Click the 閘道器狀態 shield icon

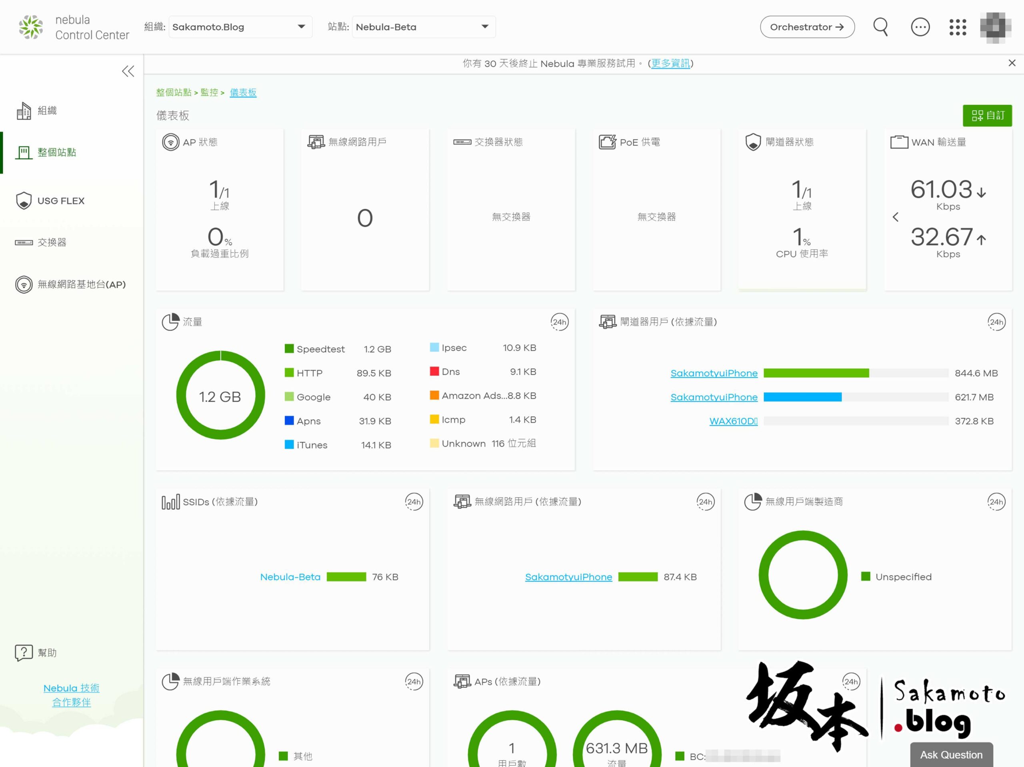point(753,142)
